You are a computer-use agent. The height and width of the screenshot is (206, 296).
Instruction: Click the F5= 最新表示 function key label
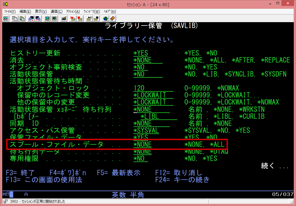[x=119, y=173]
